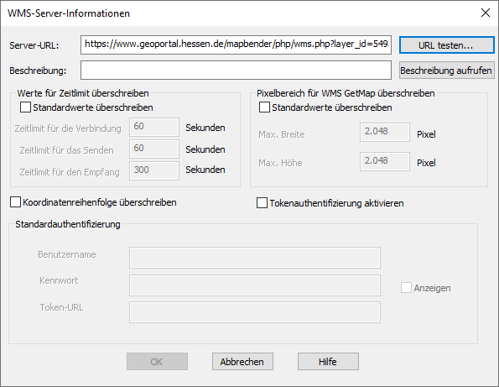Click the URL testen button
The width and height of the screenshot is (499, 387).
point(446,45)
